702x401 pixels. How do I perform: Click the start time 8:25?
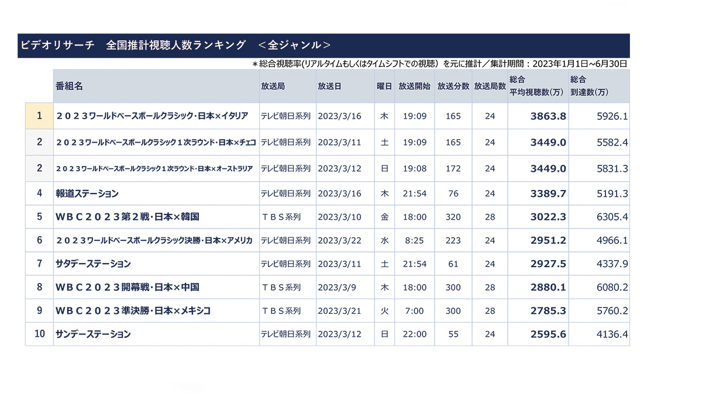pos(414,240)
